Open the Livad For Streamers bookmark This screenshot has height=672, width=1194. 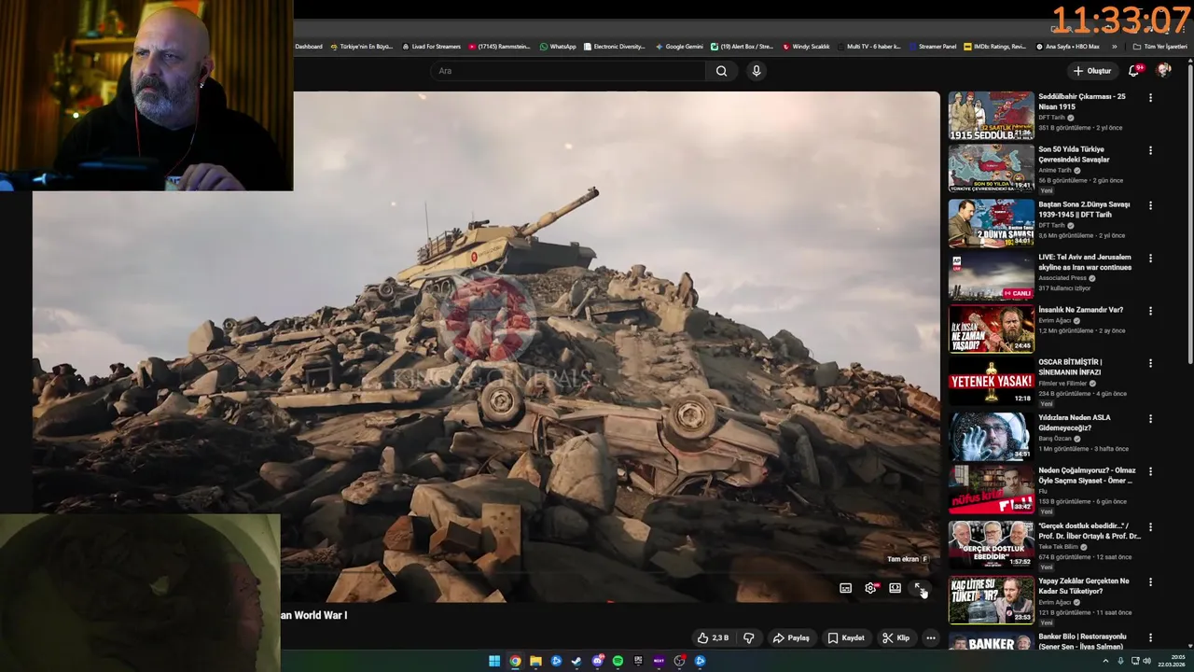coord(431,47)
